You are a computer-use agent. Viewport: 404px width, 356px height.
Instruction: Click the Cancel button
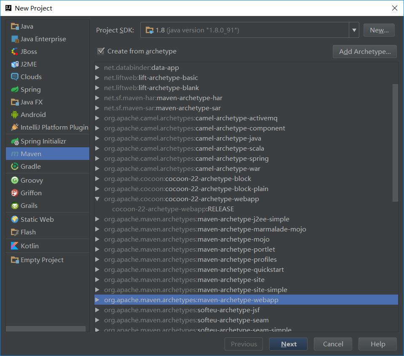[x=333, y=344]
